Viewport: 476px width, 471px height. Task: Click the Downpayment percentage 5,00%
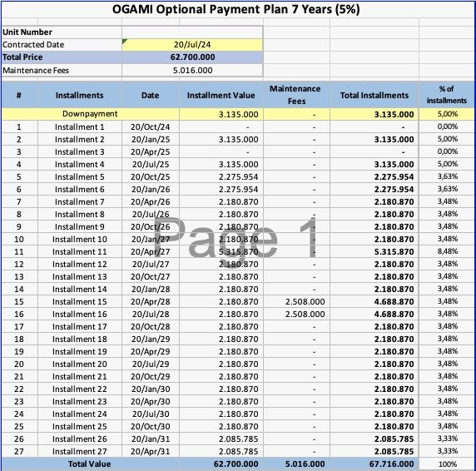click(x=448, y=114)
